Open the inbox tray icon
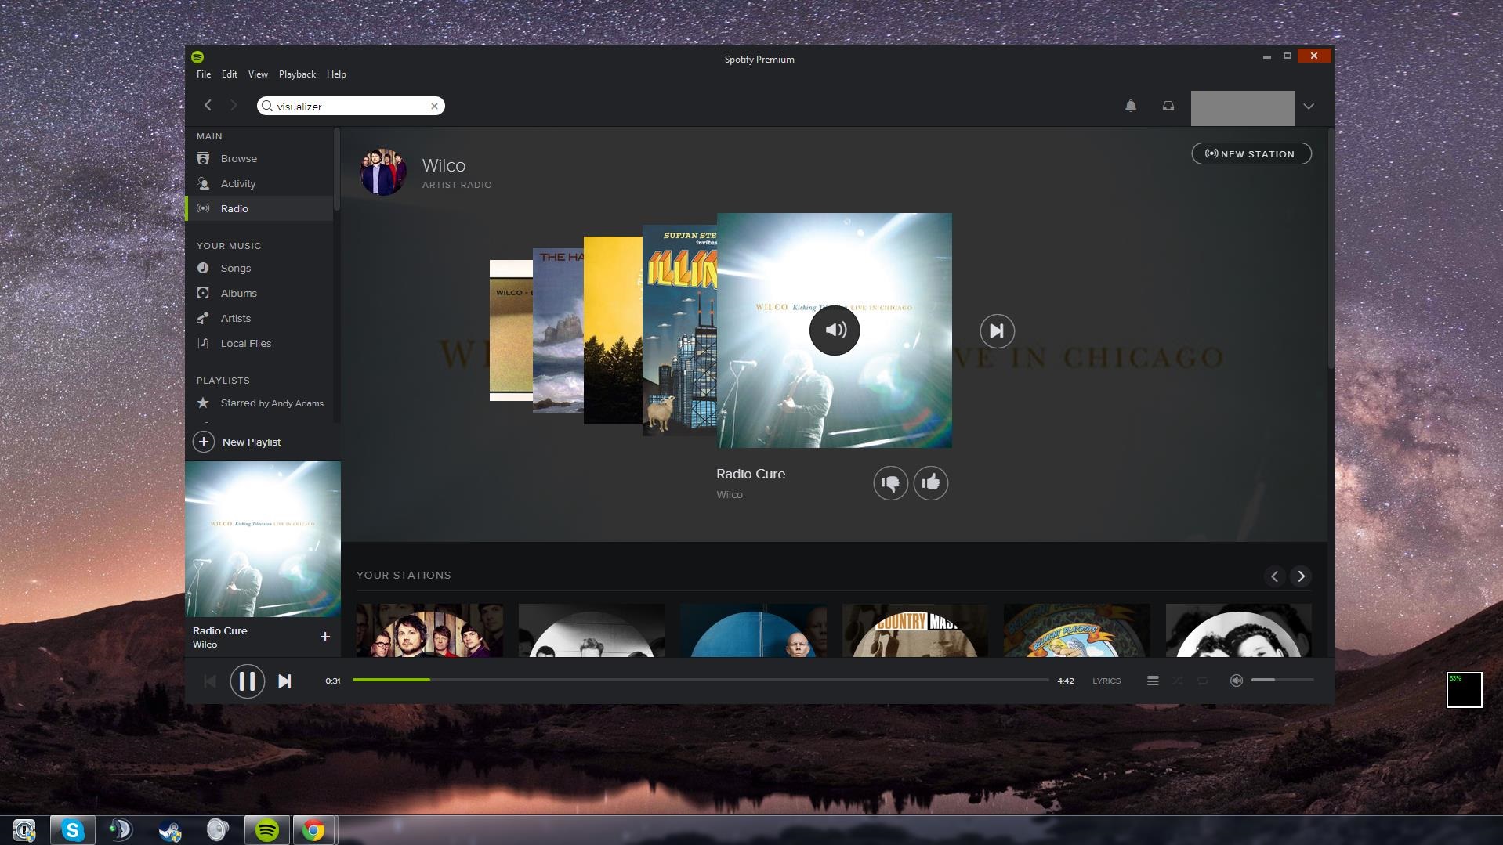The height and width of the screenshot is (845, 1503). (1168, 106)
